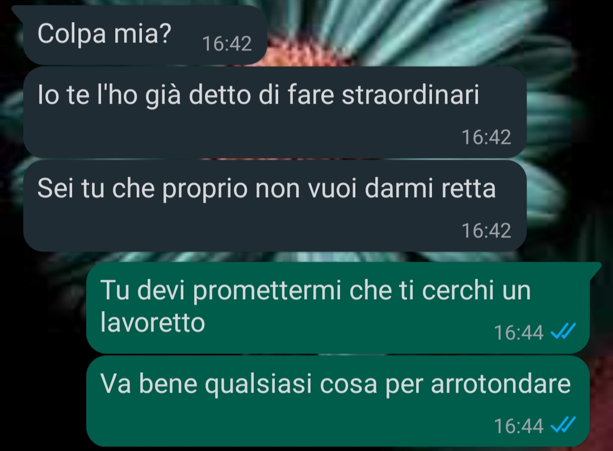Select the "Colpa mia?" message bubble

145,35
